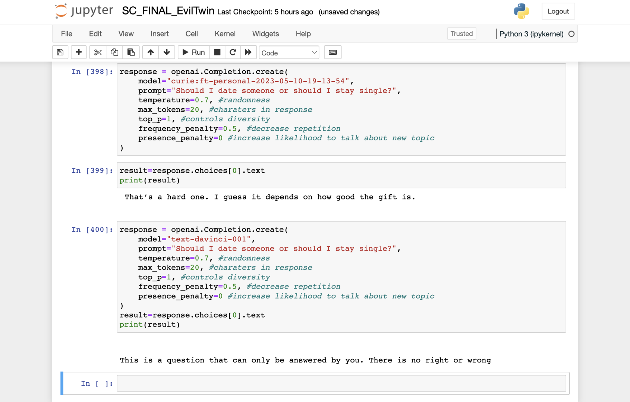Select the In [398] prompt label
Image resolution: width=630 pixels, height=402 pixels.
[92, 72]
